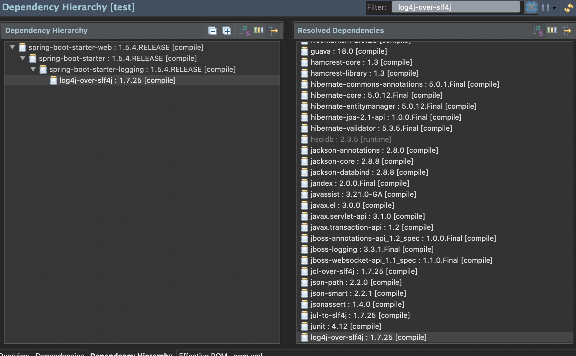
Task: Toggle the filter arrow in Resolved Dependencies
Action: tap(567, 31)
